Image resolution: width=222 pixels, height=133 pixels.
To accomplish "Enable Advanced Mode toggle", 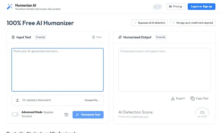I will click(x=15, y=114).
